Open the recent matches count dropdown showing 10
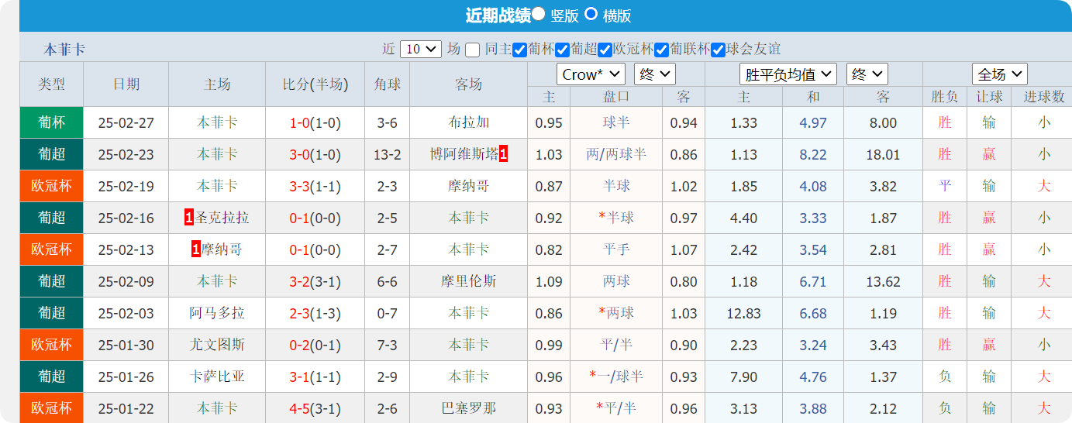The width and height of the screenshot is (1072, 423). [421, 49]
